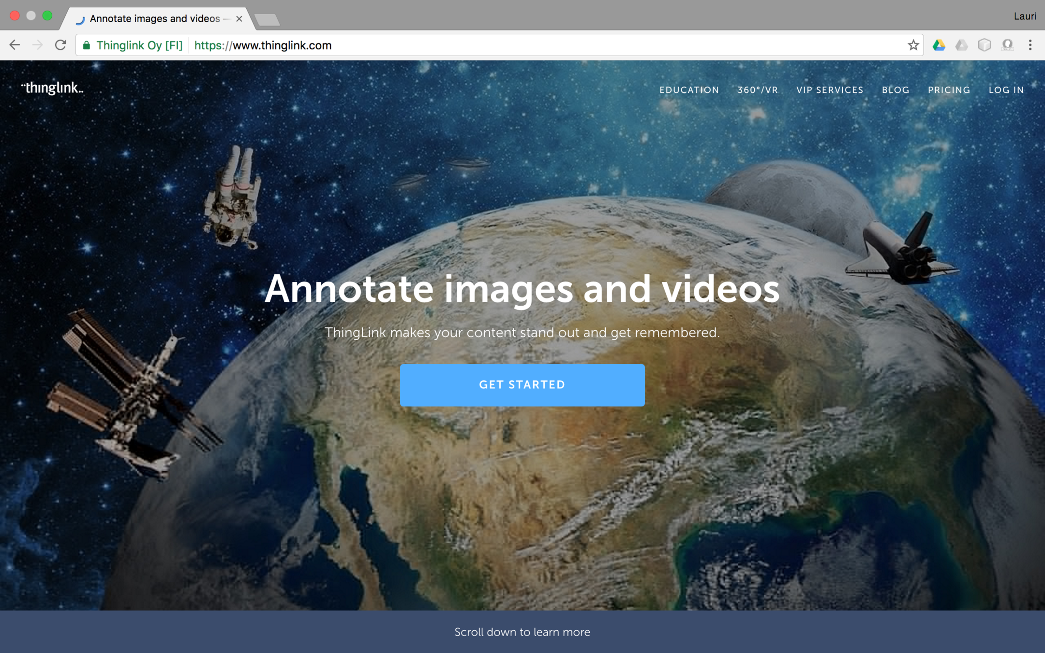Bookmark page with the star icon
This screenshot has width=1045, height=653.
coord(913,45)
